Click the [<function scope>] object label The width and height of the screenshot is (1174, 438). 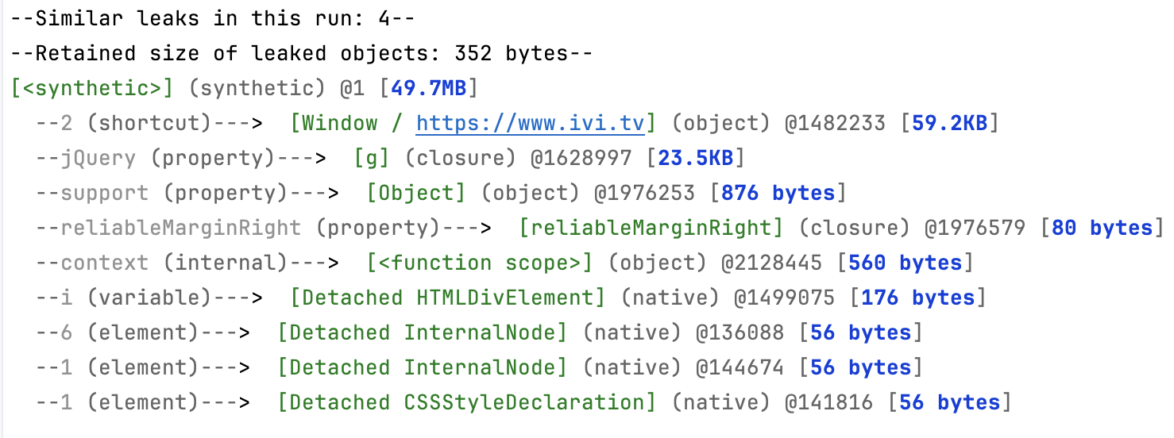tap(479, 263)
